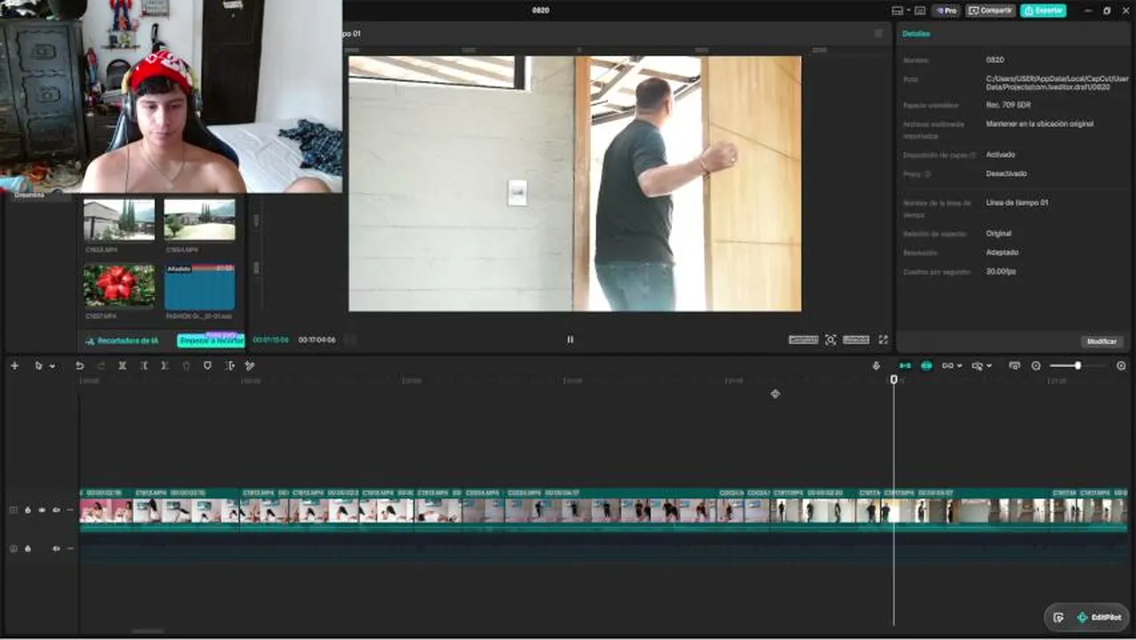
Task: Trim left of playhead
Action: (x=143, y=365)
